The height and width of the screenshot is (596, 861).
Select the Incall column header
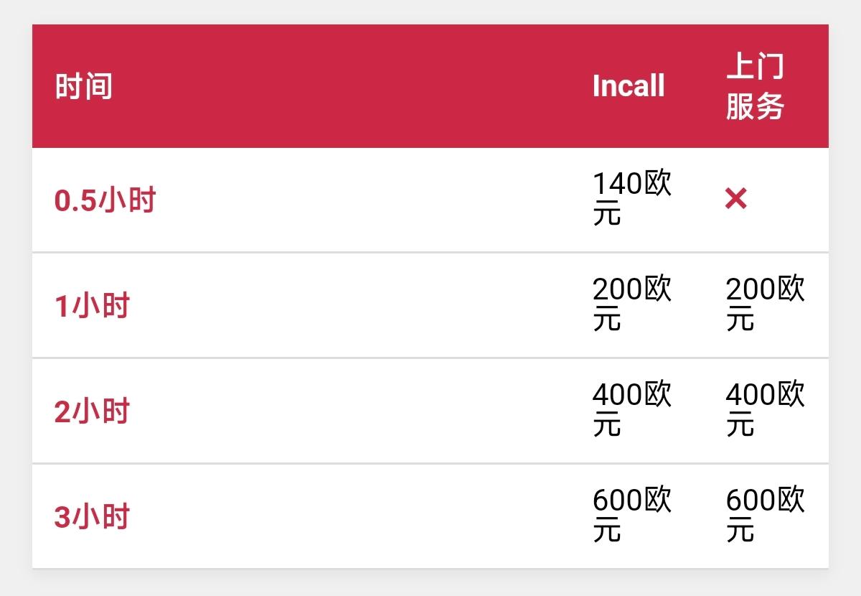(x=629, y=86)
